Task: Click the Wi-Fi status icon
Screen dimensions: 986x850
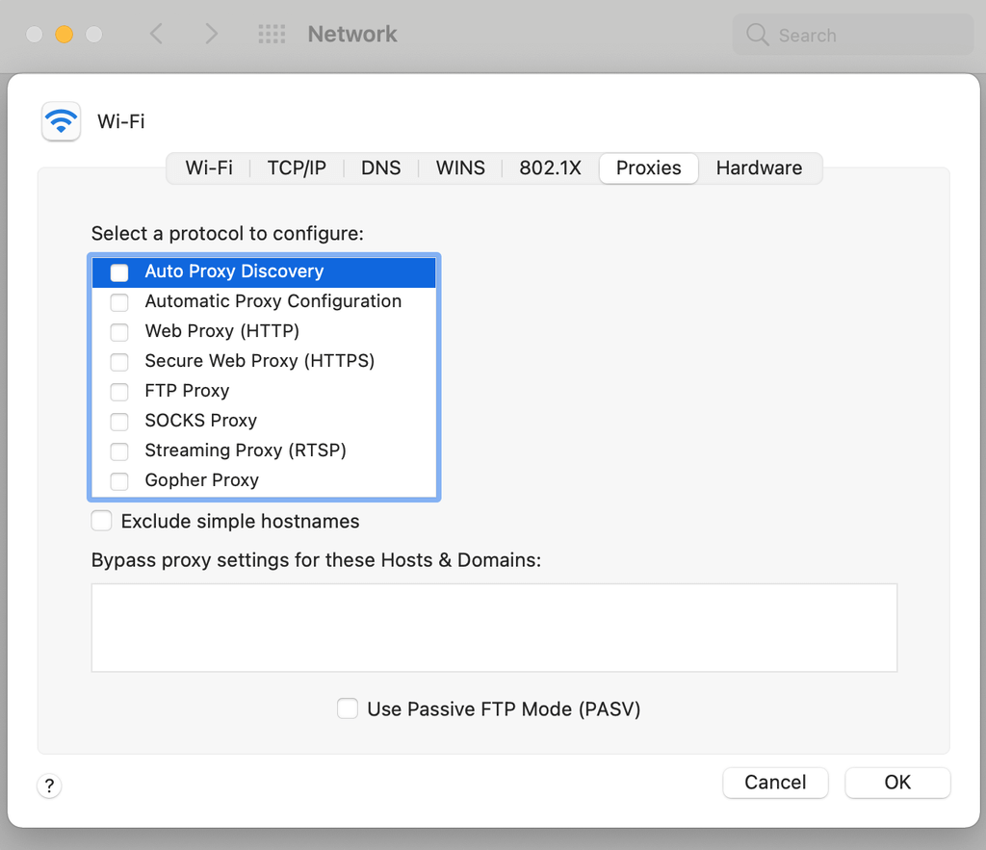Action: [x=61, y=121]
